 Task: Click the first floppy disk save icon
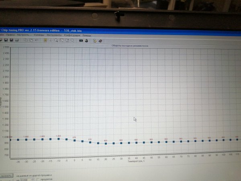[x=6, y=41]
